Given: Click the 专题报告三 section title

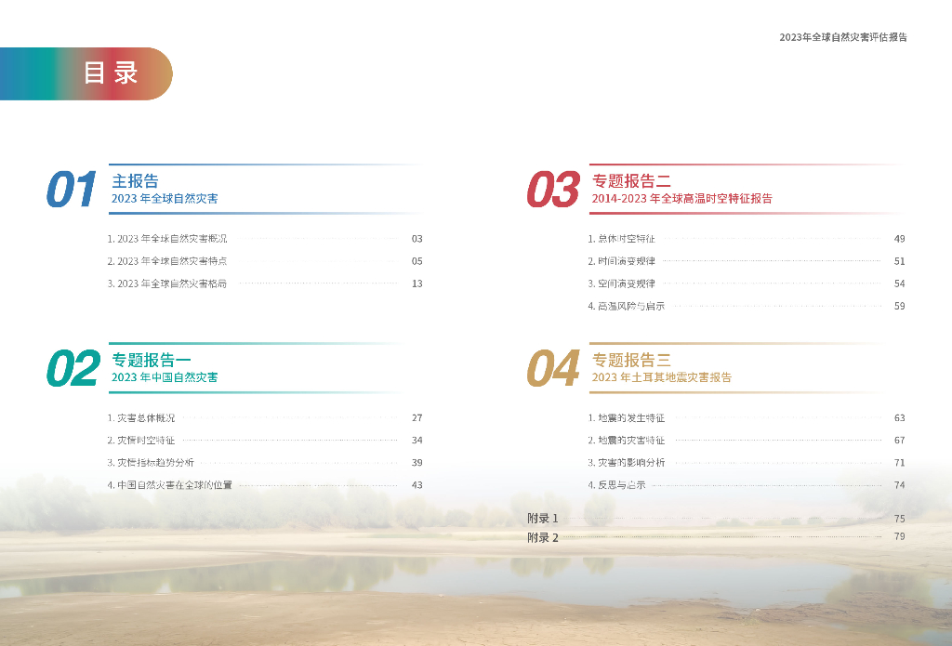Looking at the screenshot, I should [631, 360].
